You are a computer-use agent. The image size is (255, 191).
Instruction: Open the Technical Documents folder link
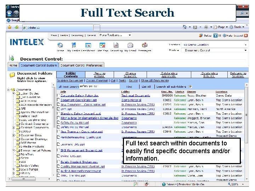click(x=136, y=95)
